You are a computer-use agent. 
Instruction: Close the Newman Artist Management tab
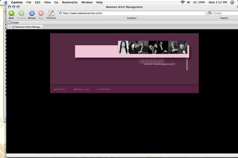tap(10, 27)
